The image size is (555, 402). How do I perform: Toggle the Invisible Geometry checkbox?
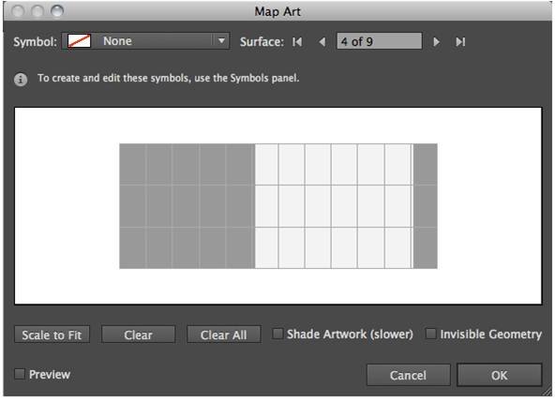(x=430, y=334)
